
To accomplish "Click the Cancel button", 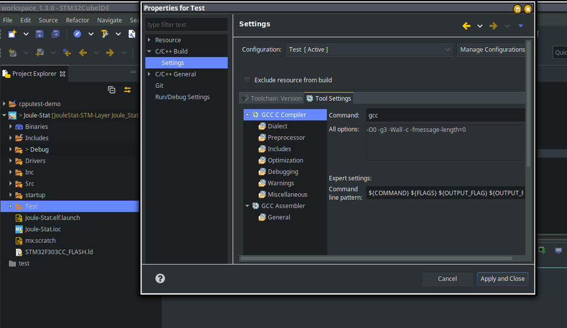I will click(447, 279).
